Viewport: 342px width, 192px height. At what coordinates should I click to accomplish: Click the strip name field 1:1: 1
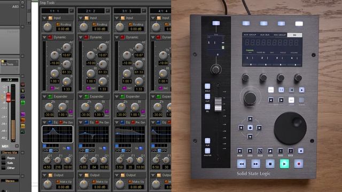coord(55,11)
